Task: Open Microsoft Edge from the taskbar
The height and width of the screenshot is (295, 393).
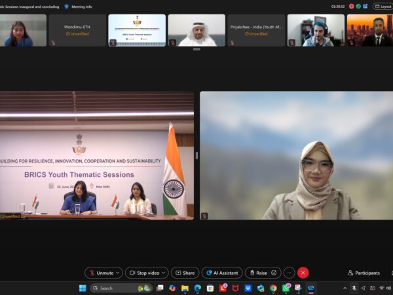Action: coord(198,288)
